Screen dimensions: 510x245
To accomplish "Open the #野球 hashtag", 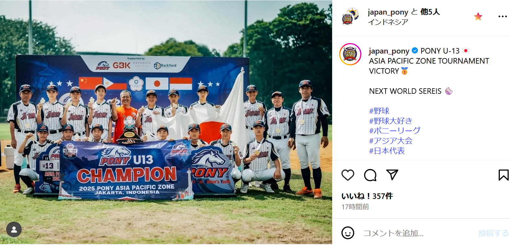I will (x=379, y=111).
